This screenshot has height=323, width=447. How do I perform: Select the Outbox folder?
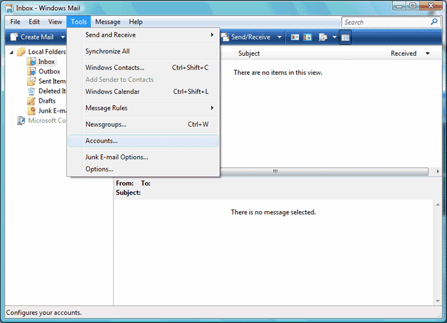pos(49,72)
